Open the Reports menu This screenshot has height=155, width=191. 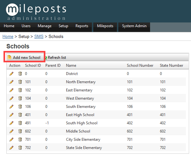click(x=82, y=26)
